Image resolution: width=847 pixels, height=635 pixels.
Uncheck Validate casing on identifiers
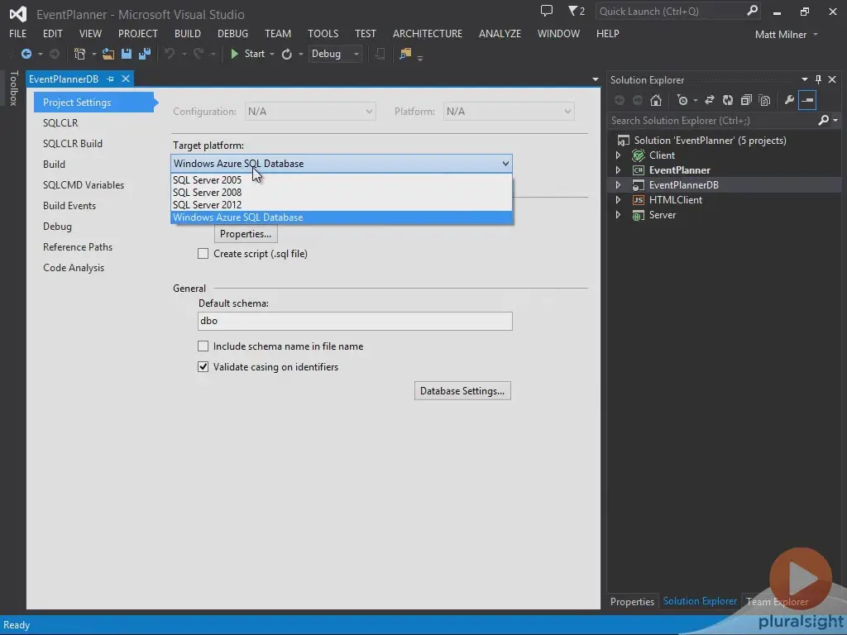203,366
